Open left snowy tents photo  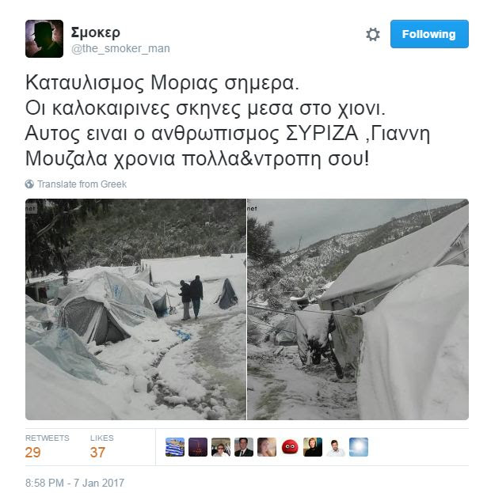click(135, 309)
